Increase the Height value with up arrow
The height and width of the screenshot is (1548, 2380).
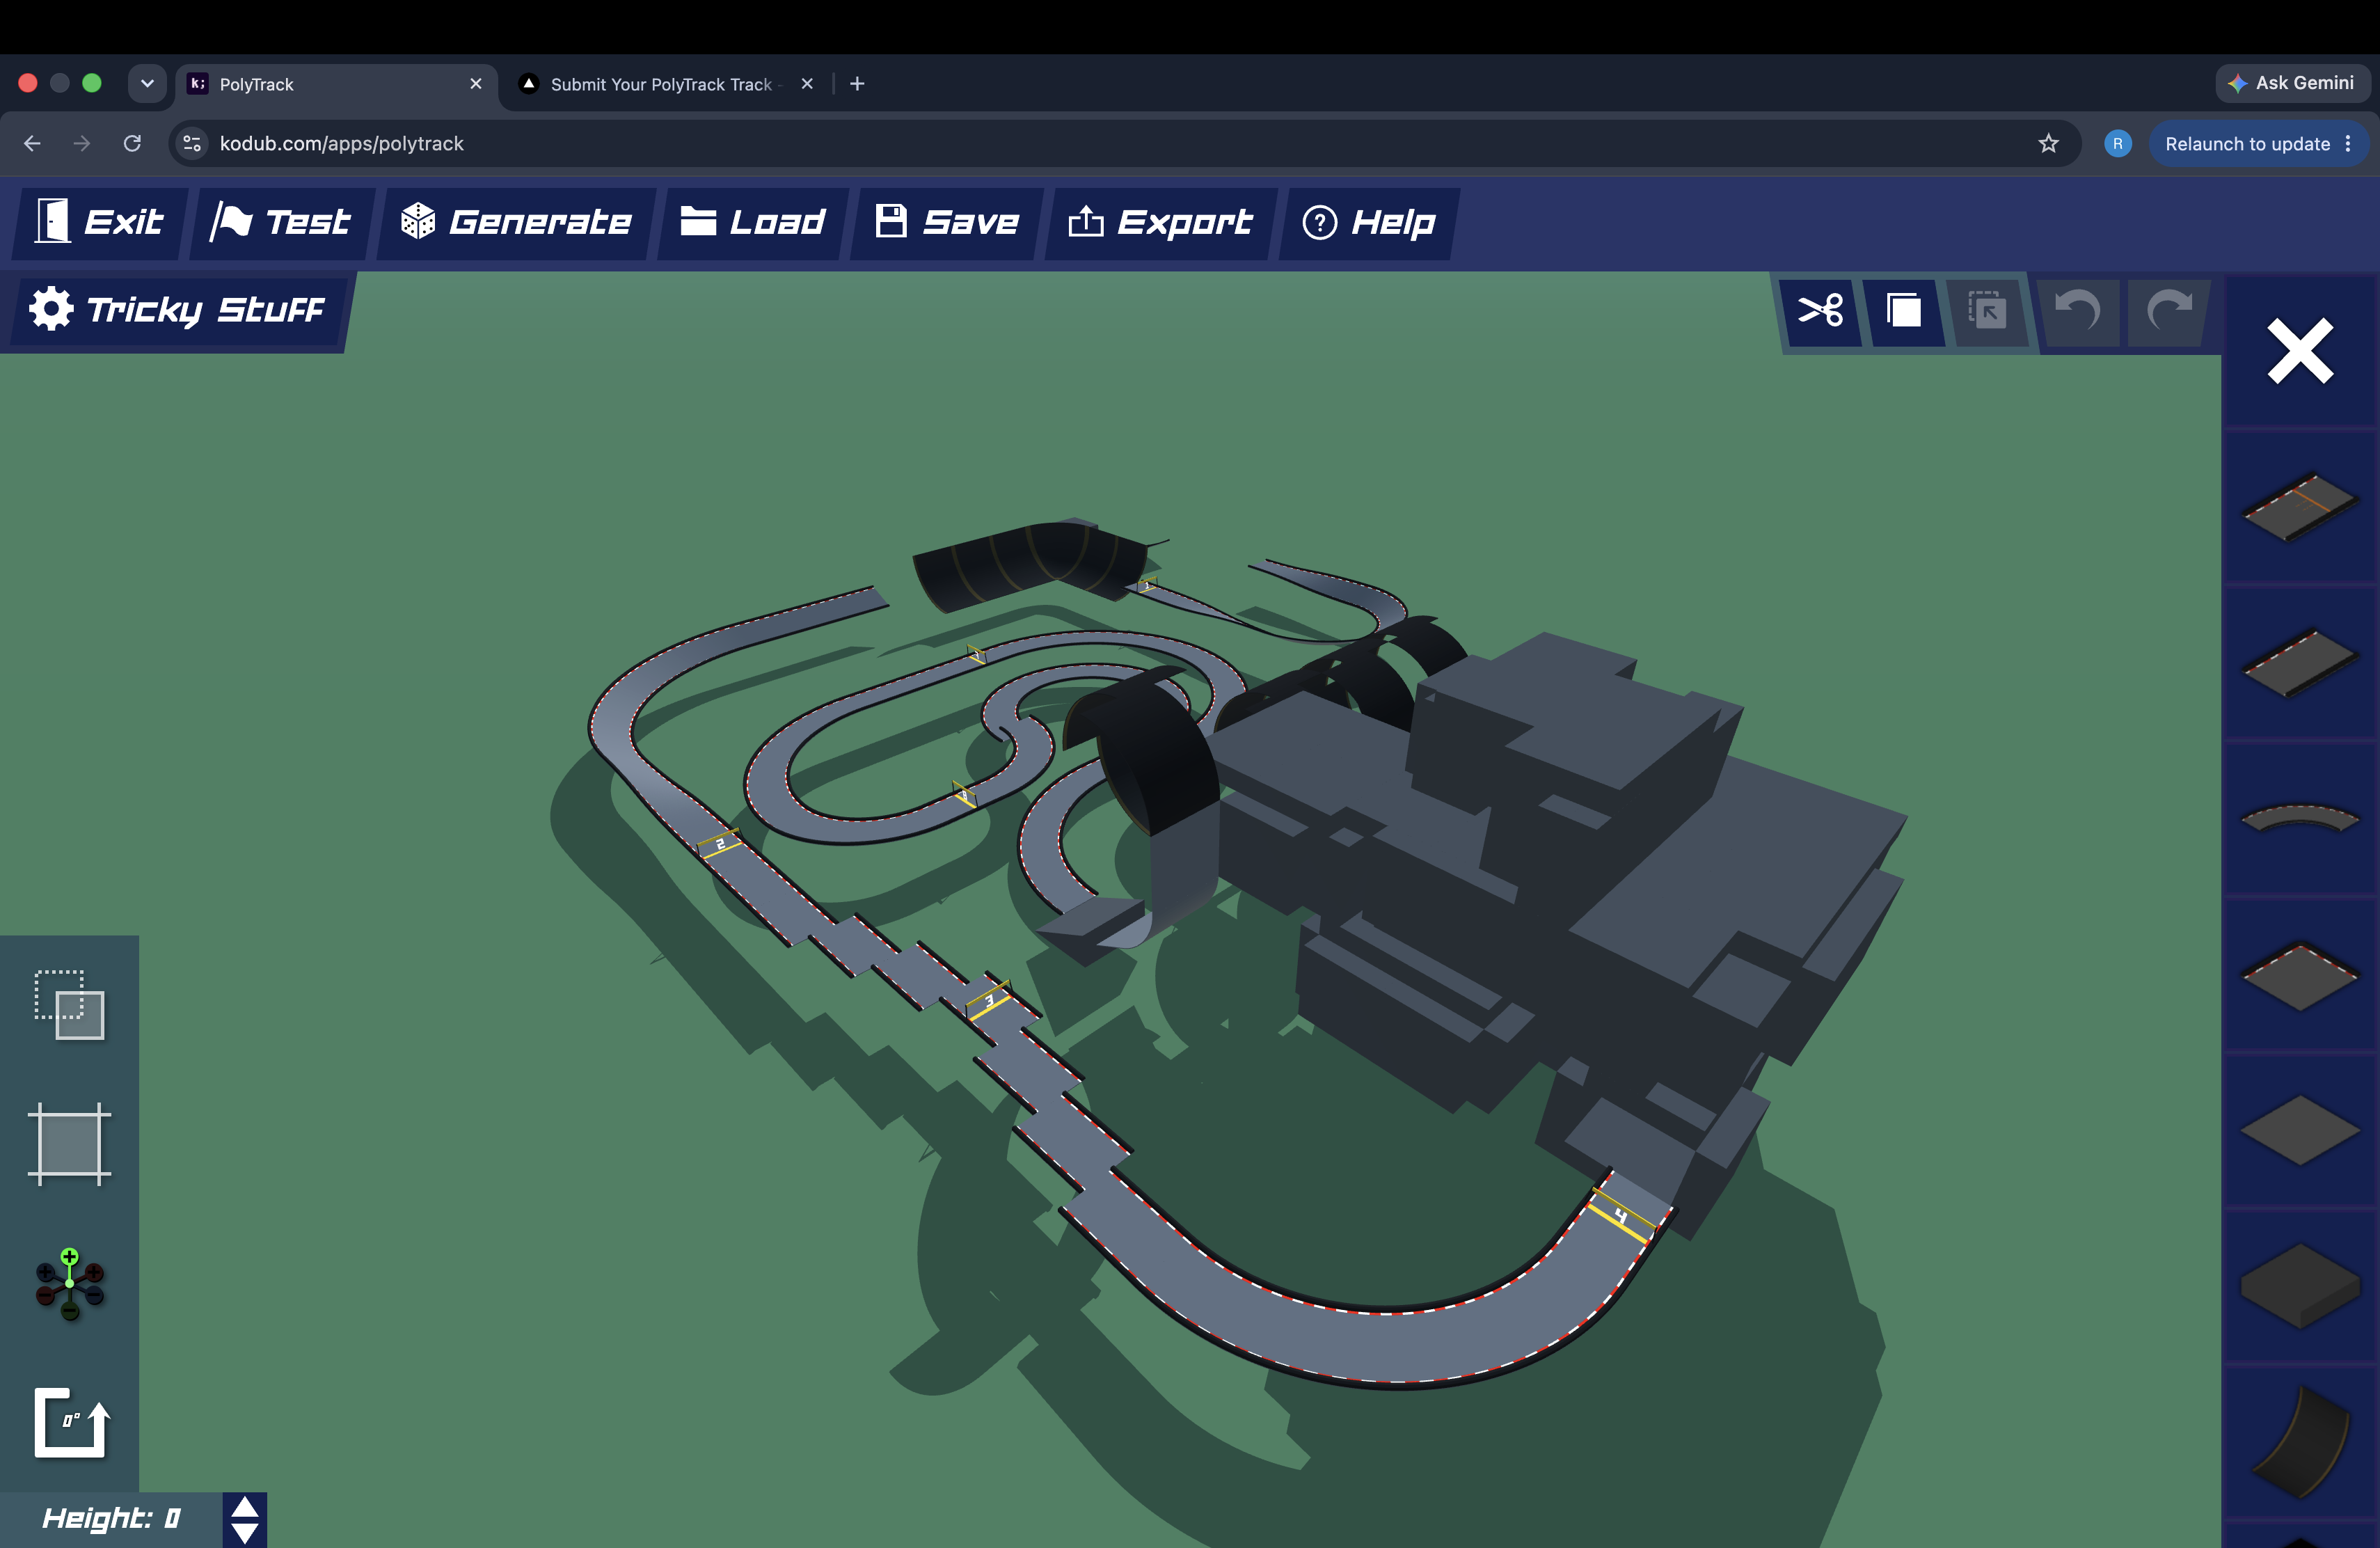point(245,1507)
